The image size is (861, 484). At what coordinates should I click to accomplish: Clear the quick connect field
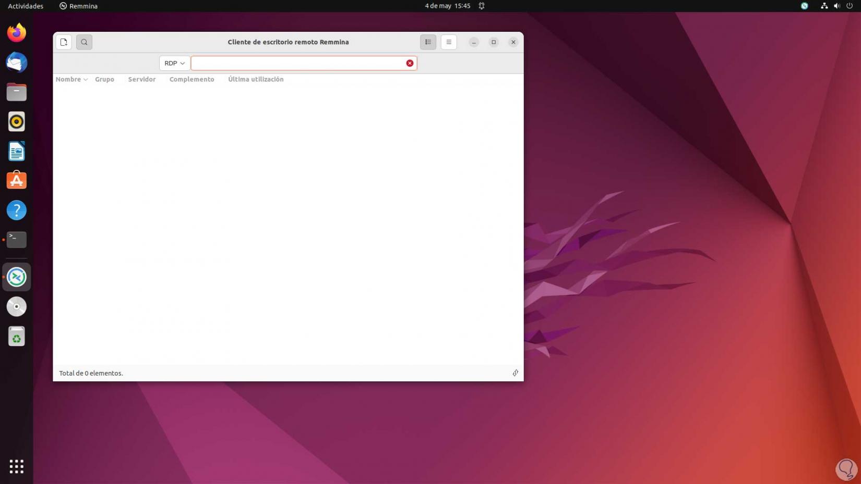click(x=410, y=63)
